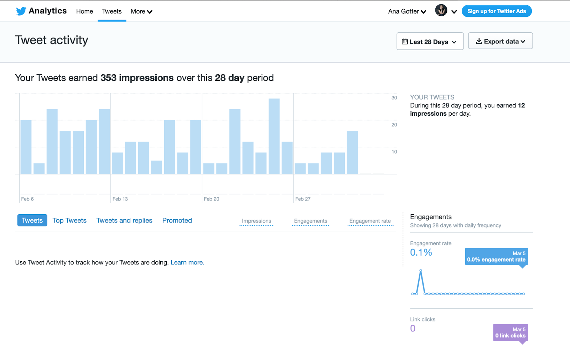Screen dimensions: 570x346
Task: Toggle the Impressions metric filter
Action: click(x=256, y=221)
